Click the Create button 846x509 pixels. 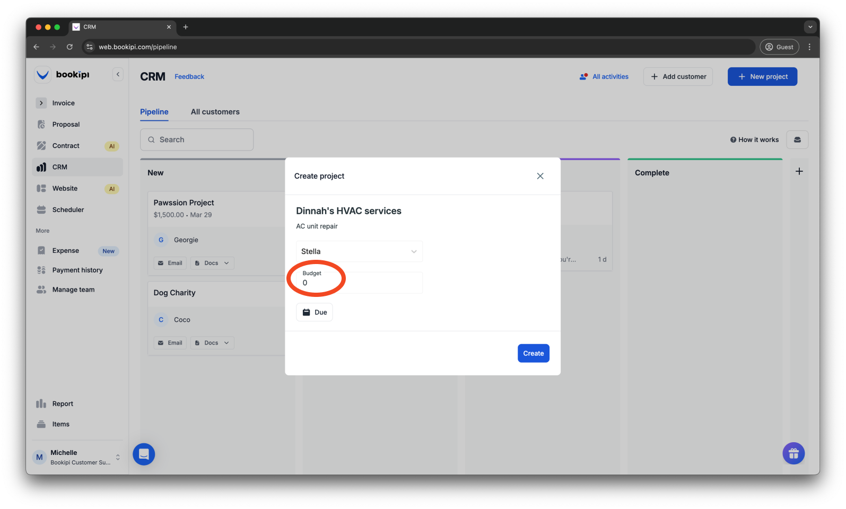[534, 354]
